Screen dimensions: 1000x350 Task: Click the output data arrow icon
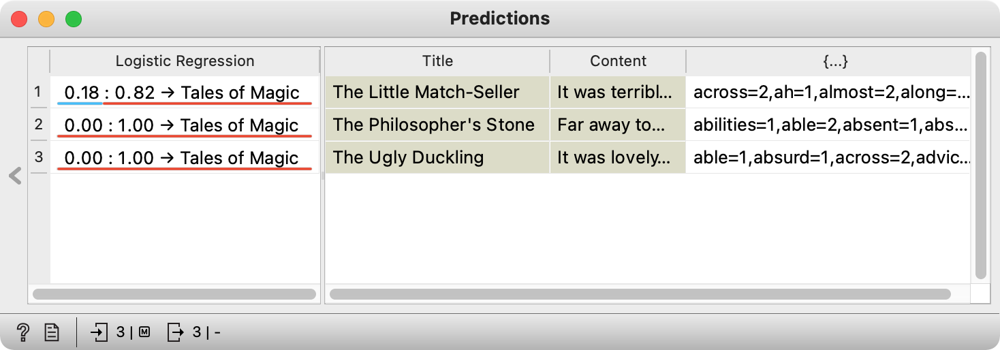click(176, 332)
